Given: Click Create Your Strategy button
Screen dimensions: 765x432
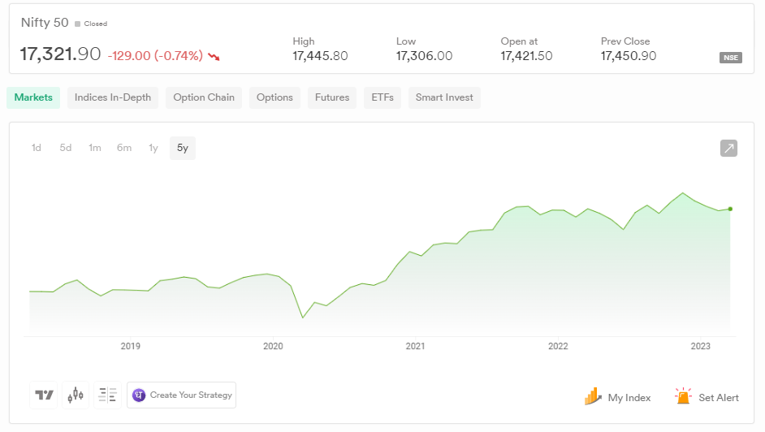Looking at the screenshot, I should coord(181,395).
